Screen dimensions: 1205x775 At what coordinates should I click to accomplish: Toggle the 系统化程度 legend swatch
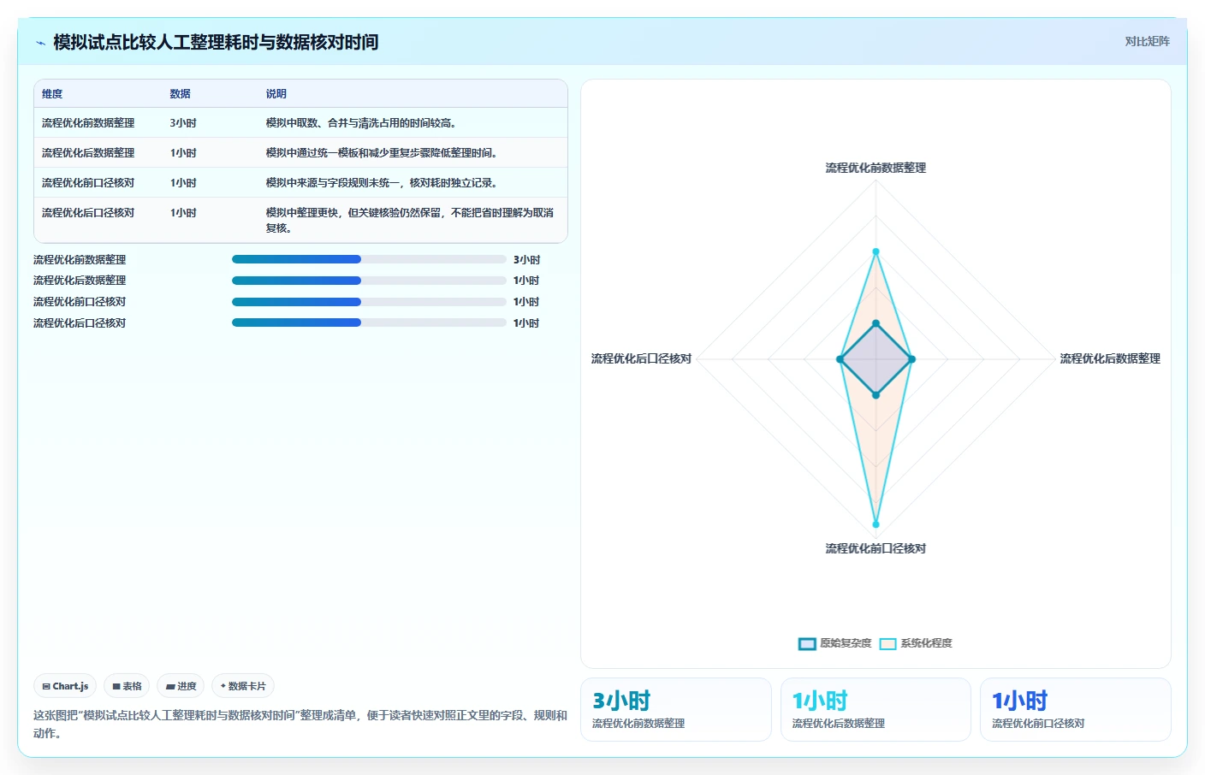tap(887, 644)
